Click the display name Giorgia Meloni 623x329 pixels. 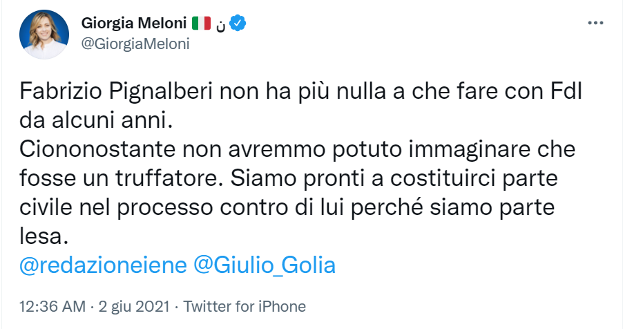point(134,23)
